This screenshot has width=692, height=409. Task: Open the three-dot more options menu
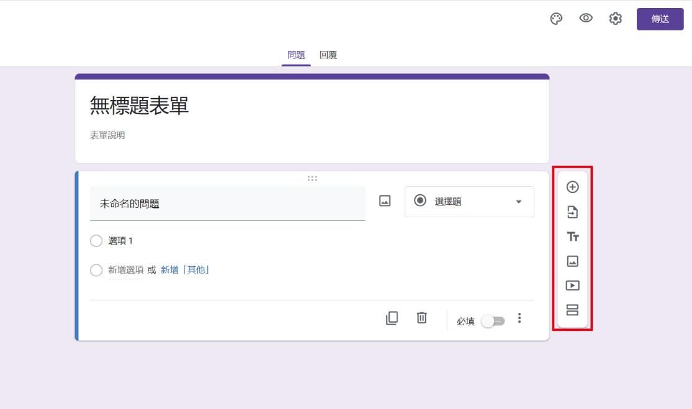point(519,318)
